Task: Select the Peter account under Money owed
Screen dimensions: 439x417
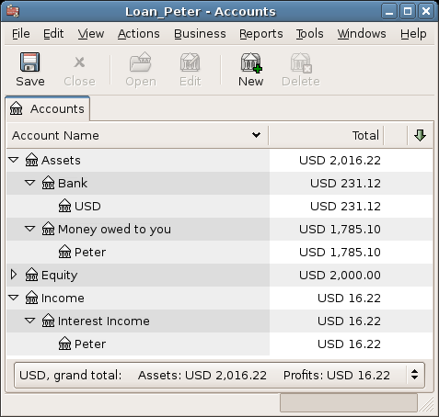Action: pyautogui.click(x=220, y=252)
